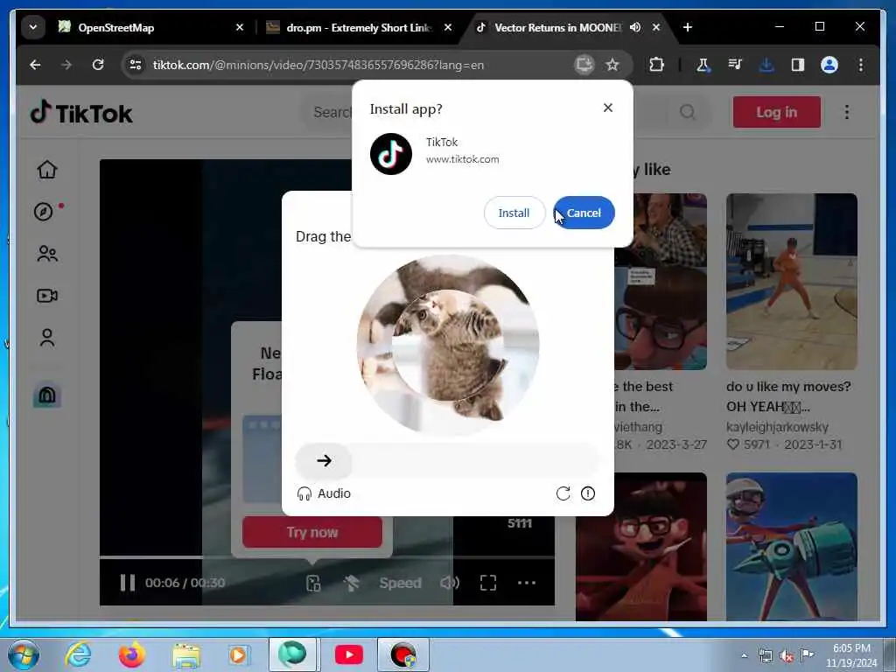Launch Firefox from the taskbar
The height and width of the screenshot is (672, 896).
131,654
